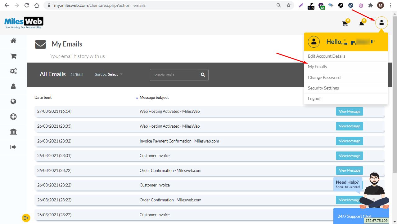Bookmark page with the star icon
Screen dimensions: 397x224
coord(289,5)
